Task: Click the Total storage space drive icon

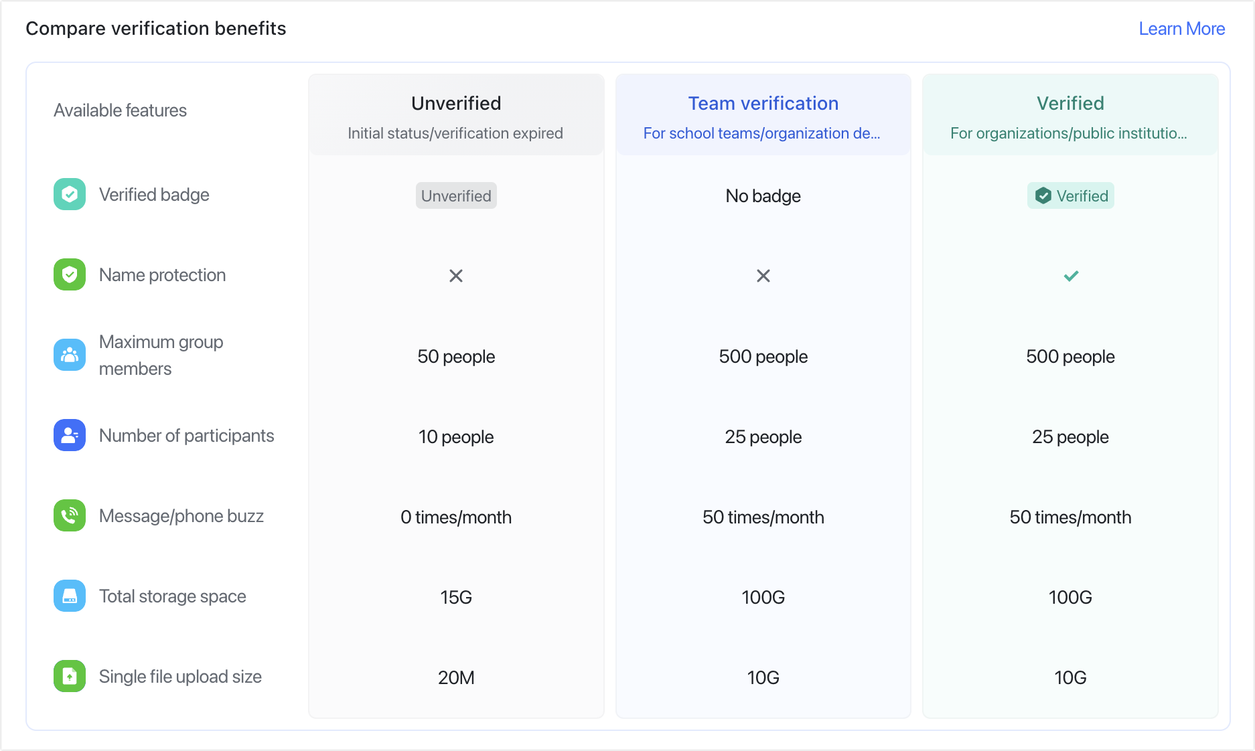Action: pos(69,596)
